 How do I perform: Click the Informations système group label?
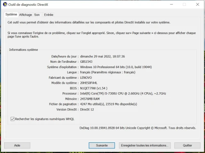(x=23, y=50)
